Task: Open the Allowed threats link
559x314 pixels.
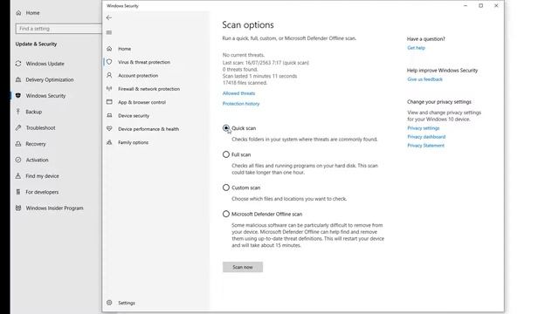Action: (238, 93)
